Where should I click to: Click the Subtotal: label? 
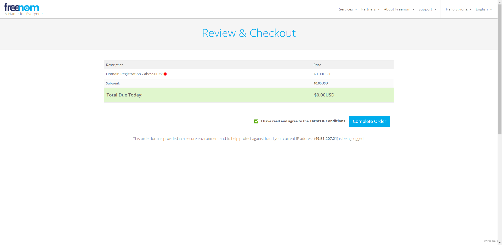113,83
